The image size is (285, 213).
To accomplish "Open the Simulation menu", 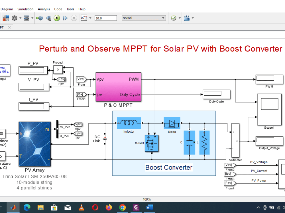I will pos(25,9).
